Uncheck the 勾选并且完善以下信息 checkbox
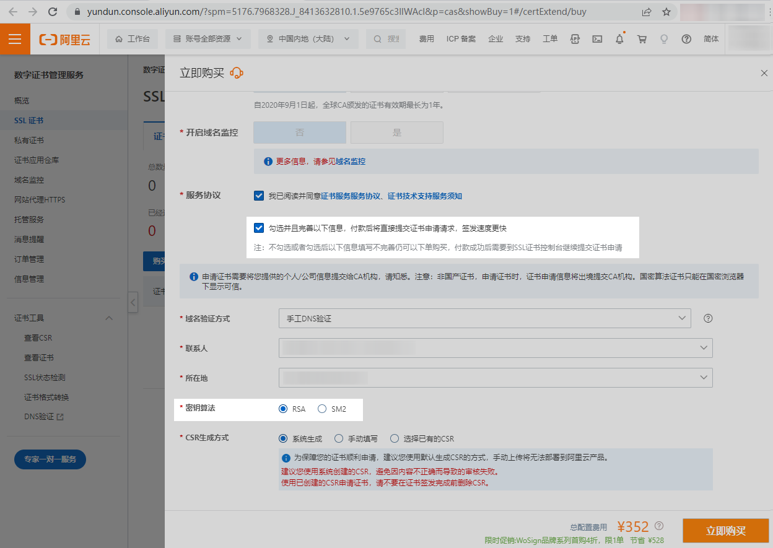This screenshot has height=548, width=773. [x=258, y=228]
